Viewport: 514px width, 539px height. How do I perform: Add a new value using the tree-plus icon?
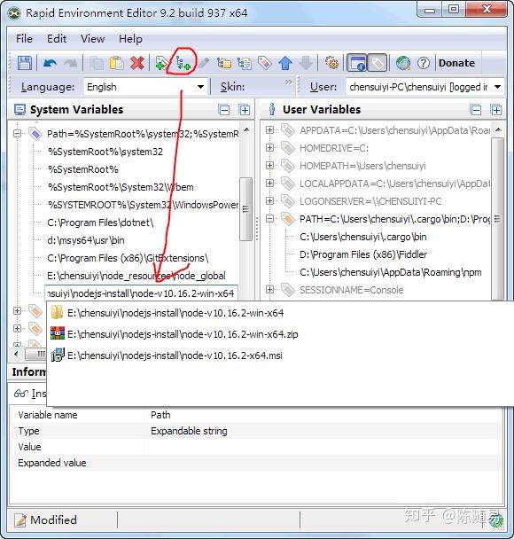pyautogui.click(x=183, y=63)
